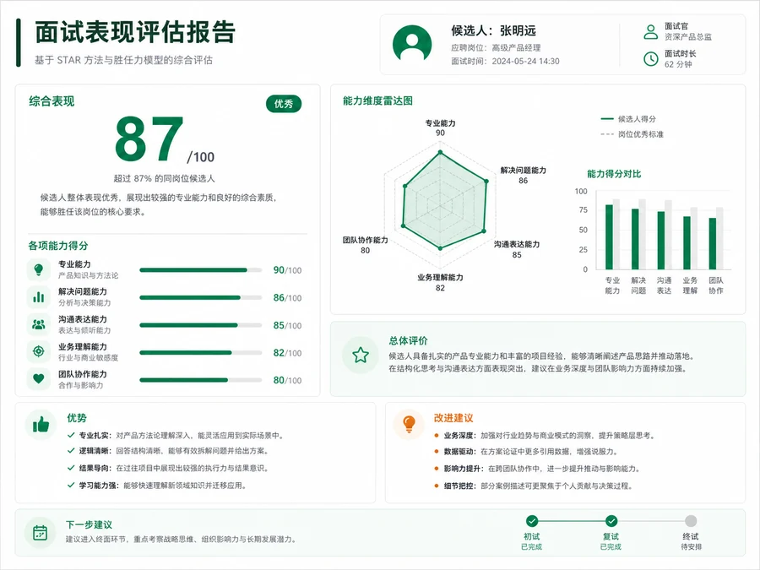Click the orange lightbulb icon in 改进建议
The image size is (760, 570).
pyautogui.click(x=410, y=424)
